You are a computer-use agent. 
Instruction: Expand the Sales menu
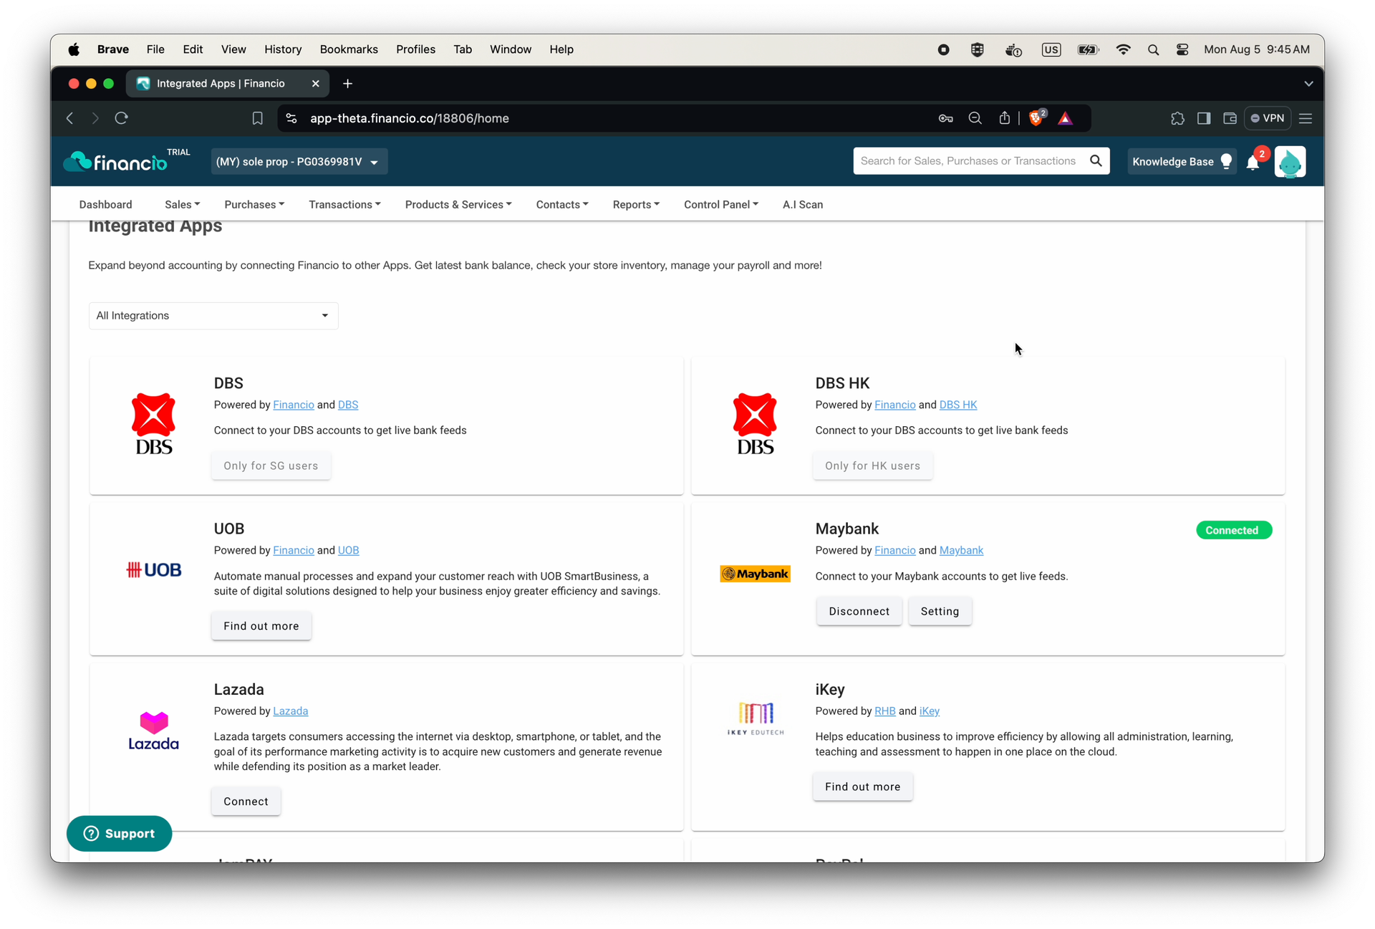point(182,205)
